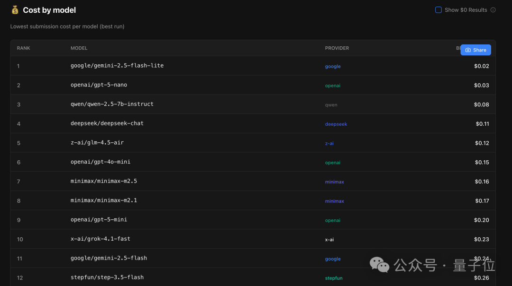Select model name google/gemini-2.5-flash-lite
Image resolution: width=512 pixels, height=286 pixels.
(x=117, y=66)
